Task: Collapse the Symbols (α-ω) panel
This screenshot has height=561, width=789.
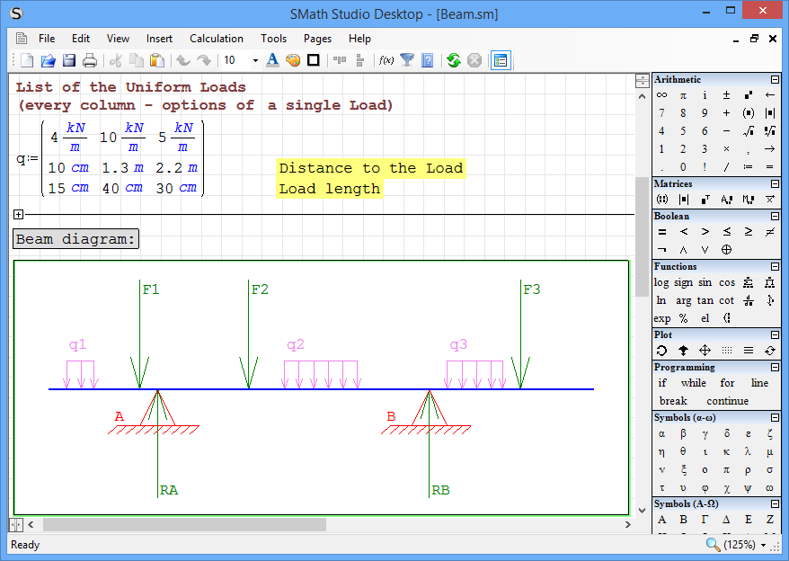Action: point(775,417)
